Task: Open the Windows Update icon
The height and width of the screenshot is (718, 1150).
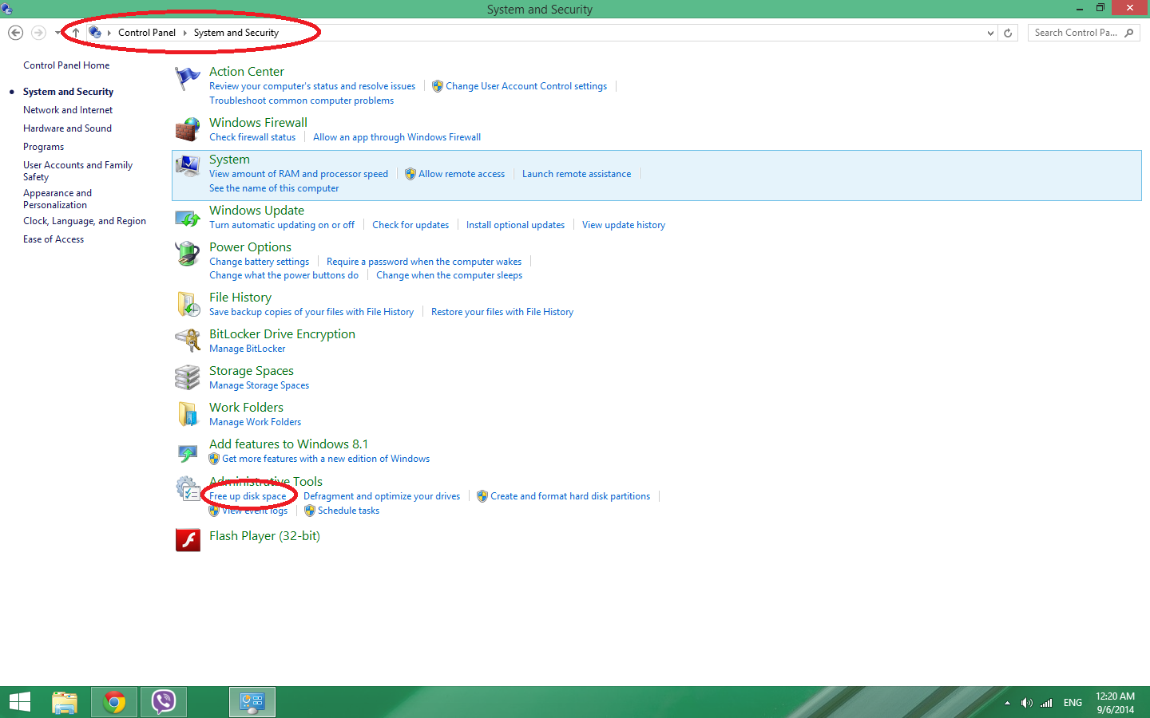Action: tap(188, 217)
